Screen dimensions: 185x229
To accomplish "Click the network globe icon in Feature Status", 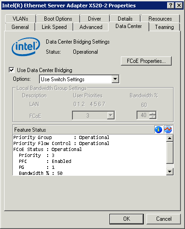I will [168, 129].
